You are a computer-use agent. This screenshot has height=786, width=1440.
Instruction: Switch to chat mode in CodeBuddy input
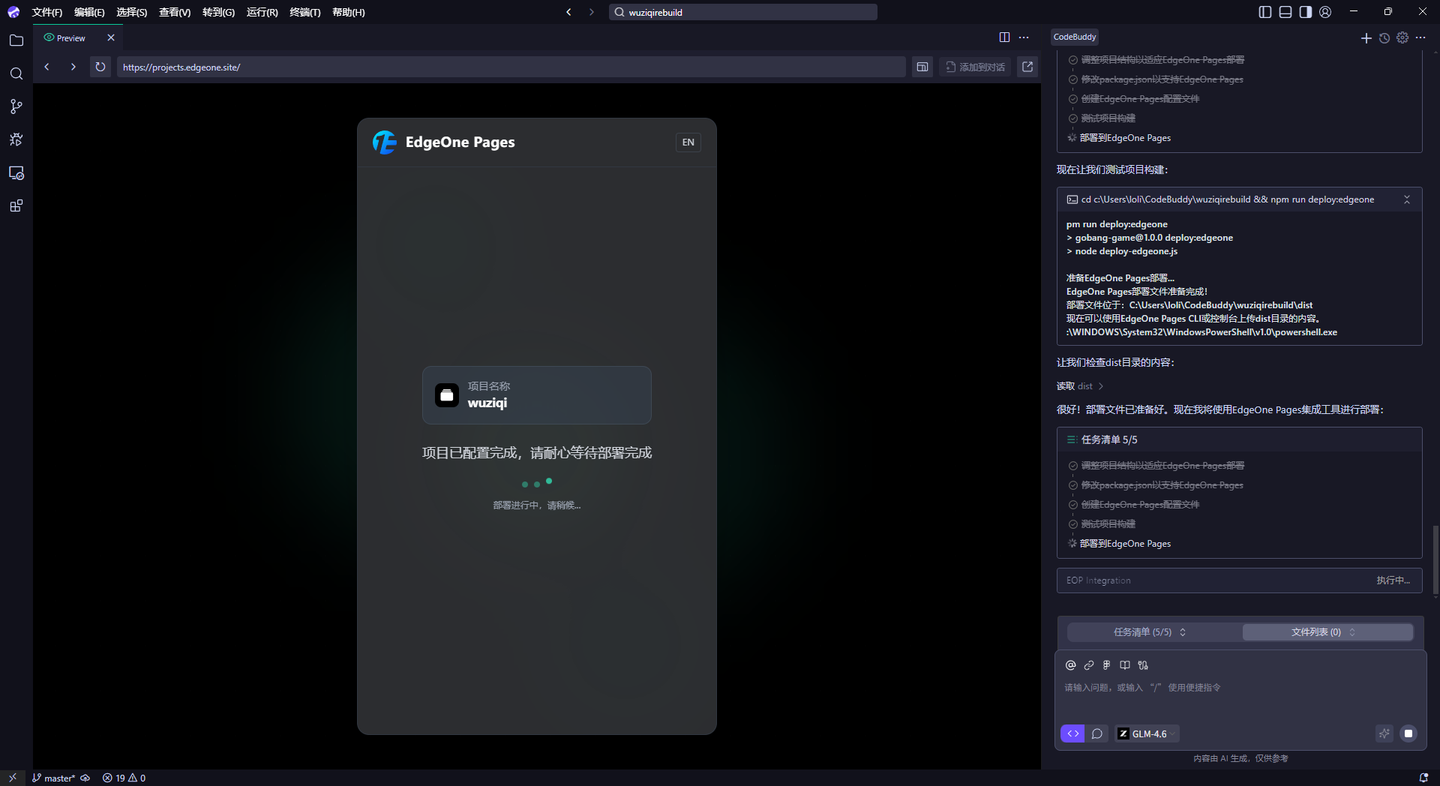pos(1097,733)
